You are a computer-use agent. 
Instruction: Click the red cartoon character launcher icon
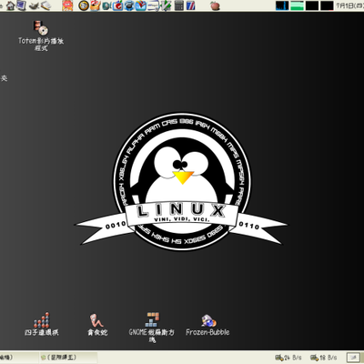pyautogui.click(x=67, y=5)
